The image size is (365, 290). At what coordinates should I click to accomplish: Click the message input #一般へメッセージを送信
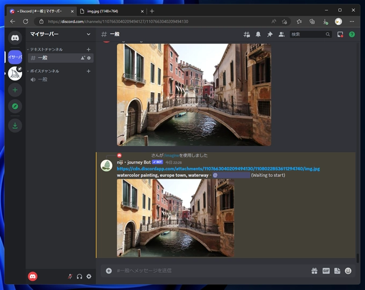pyautogui.click(x=209, y=271)
